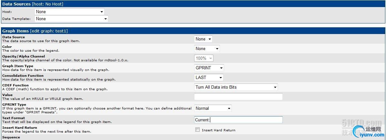Click the CDEF Function bold label

coord(15,85)
